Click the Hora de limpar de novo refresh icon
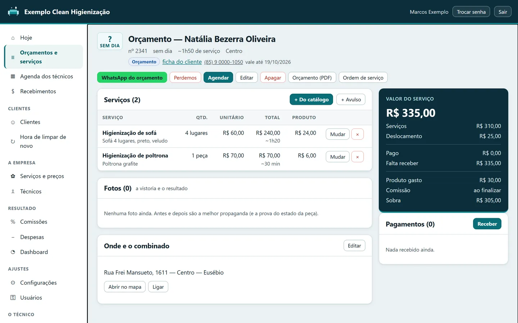518x323 pixels. tap(13, 141)
